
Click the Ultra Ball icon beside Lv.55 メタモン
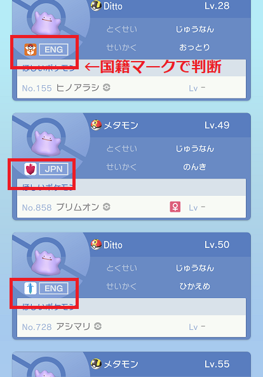[x=96, y=364]
